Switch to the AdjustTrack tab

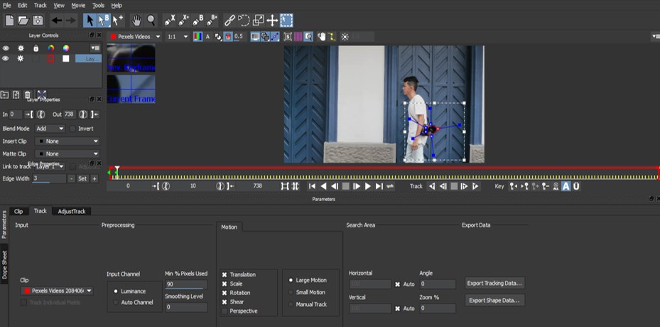coord(72,211)
